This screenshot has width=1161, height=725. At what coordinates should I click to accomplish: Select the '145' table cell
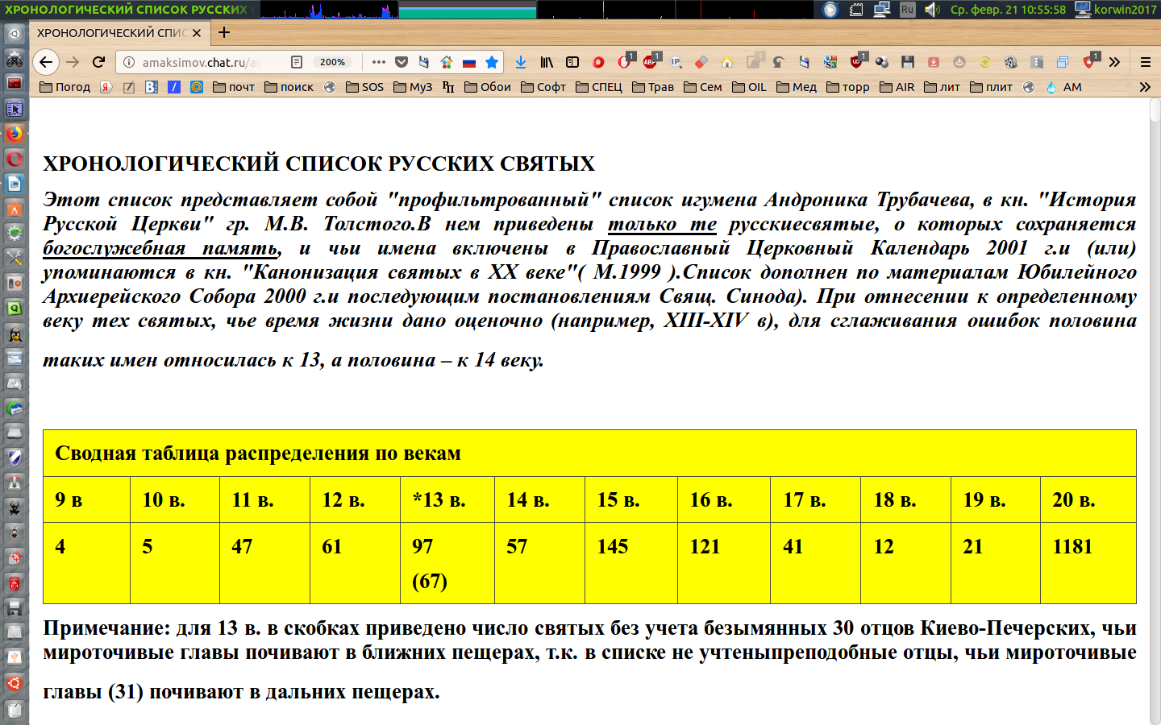(x=631, y=563)
